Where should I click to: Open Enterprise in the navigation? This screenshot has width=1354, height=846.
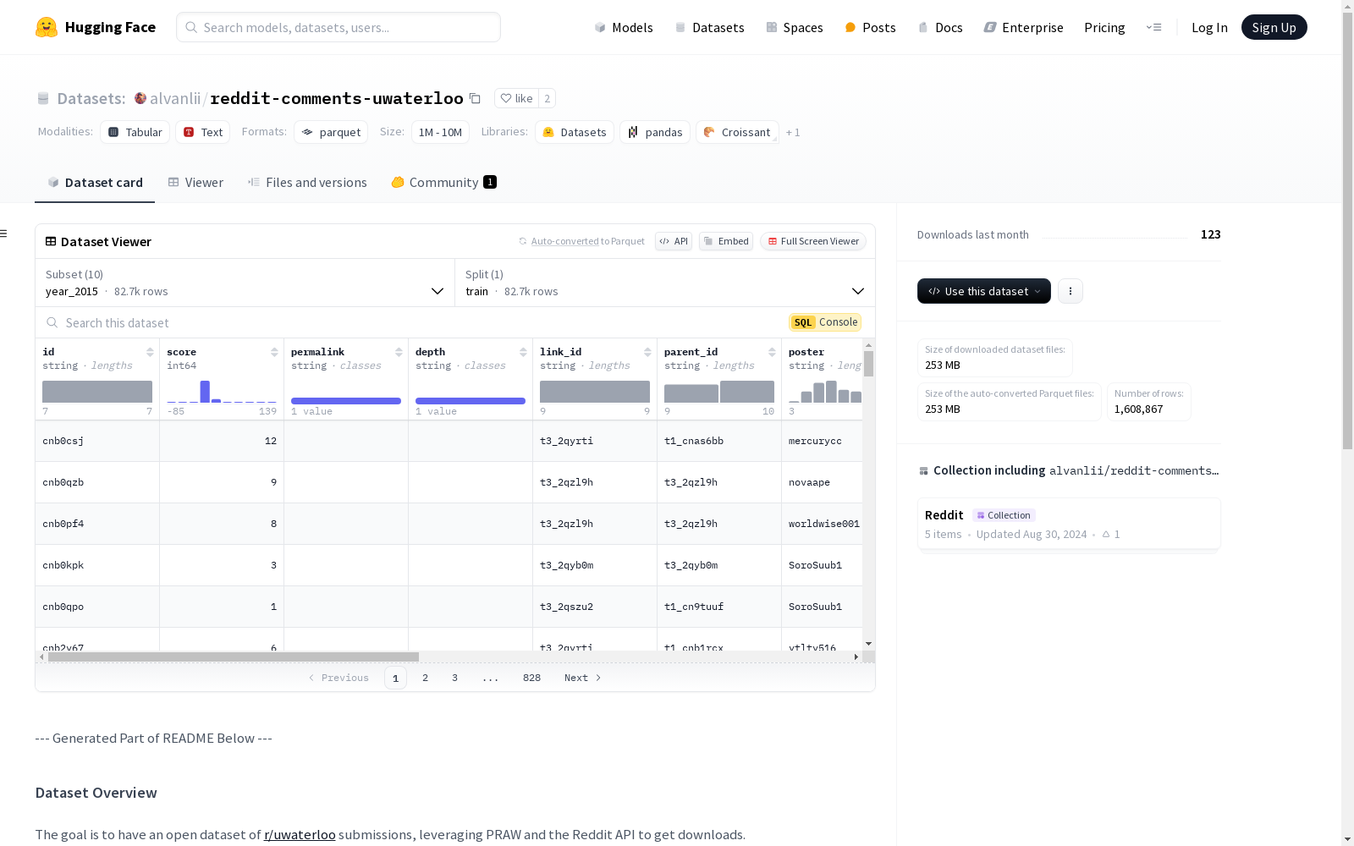pyautogui.click(x=1024, y=27)
